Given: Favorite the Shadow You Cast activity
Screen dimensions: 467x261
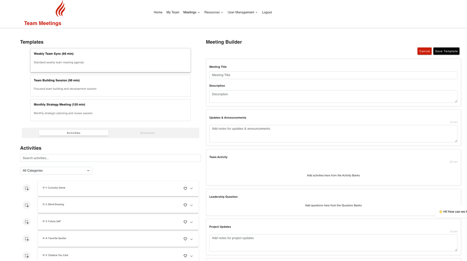Looking at the screenshot, I should [185, 256].
